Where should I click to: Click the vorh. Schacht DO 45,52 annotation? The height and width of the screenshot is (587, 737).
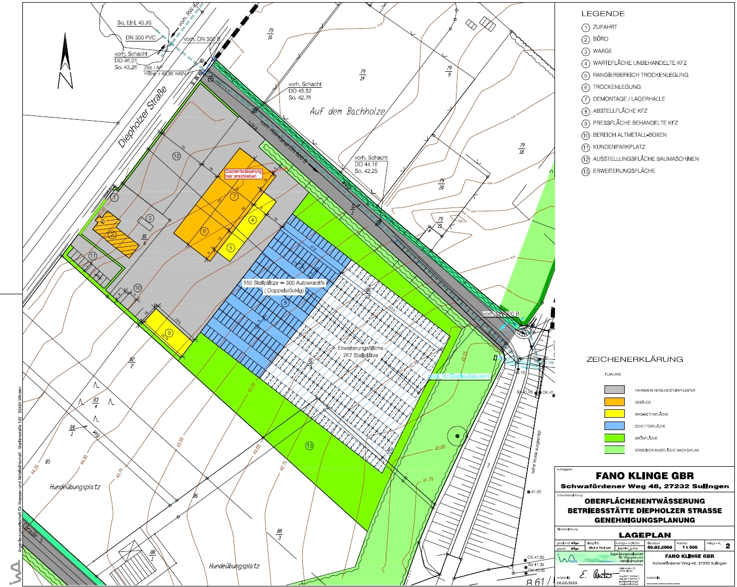[x=305, y=91]
